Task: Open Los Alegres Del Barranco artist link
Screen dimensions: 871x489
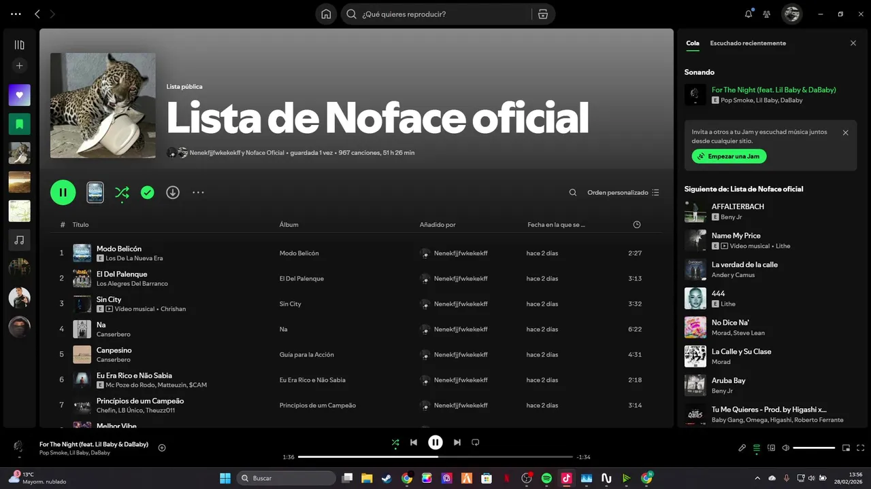Action: [x=132, y=283]
